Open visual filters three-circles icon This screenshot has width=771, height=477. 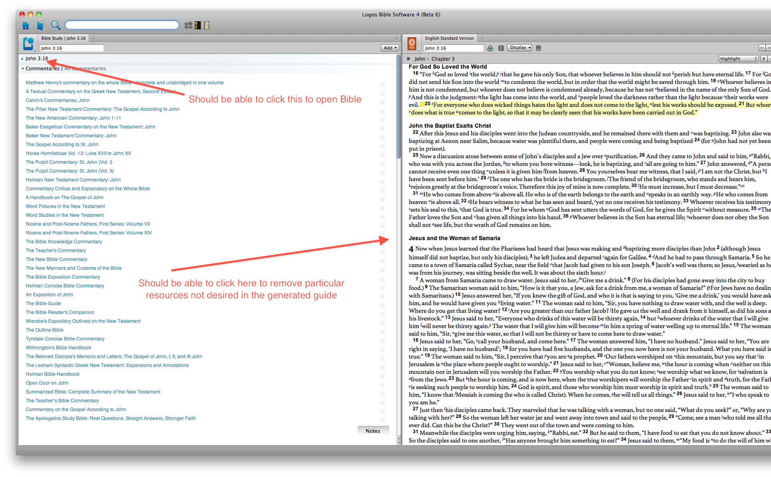(x=490, y=48)
